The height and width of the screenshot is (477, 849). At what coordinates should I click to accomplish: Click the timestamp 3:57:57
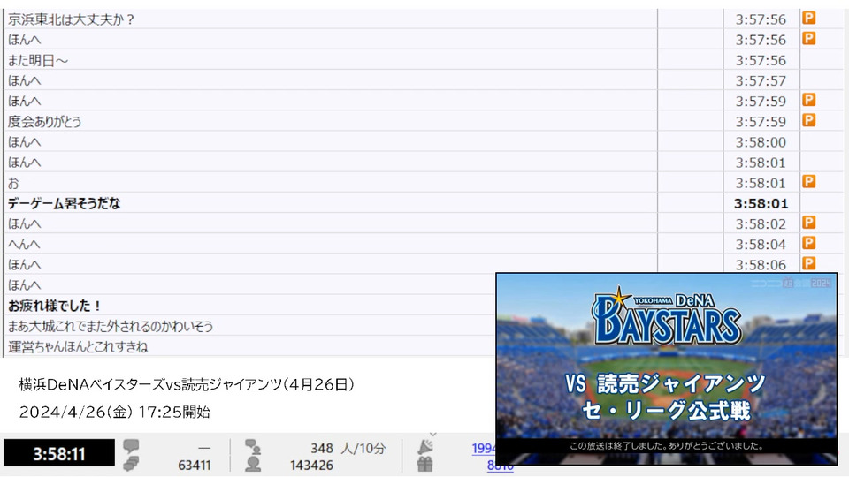point(761,81)
